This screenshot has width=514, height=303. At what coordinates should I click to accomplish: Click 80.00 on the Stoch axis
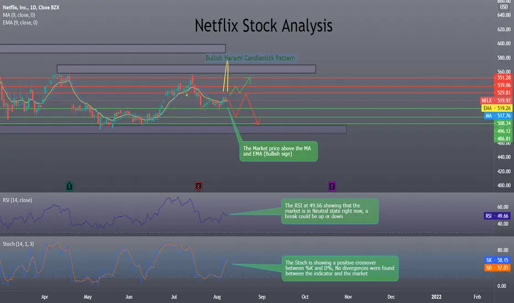point(503,250)
